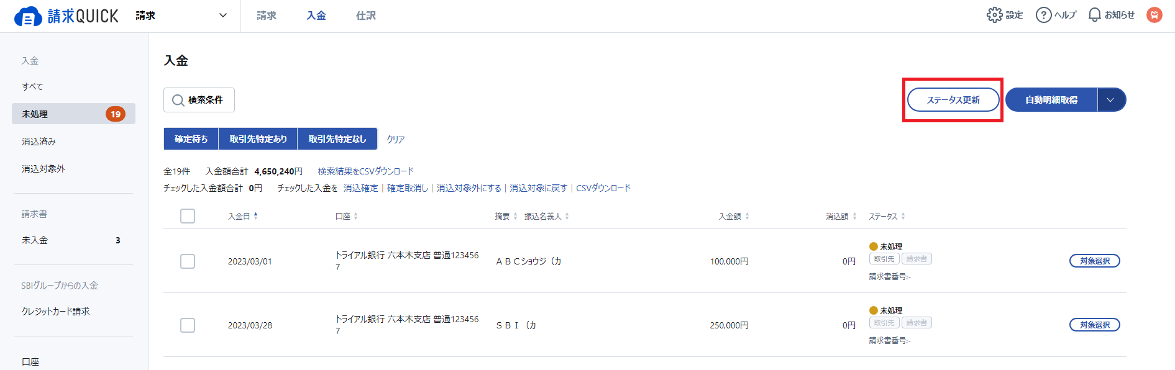
Task: Open the 設定 gear icon
Action: (x=994, y=15)
